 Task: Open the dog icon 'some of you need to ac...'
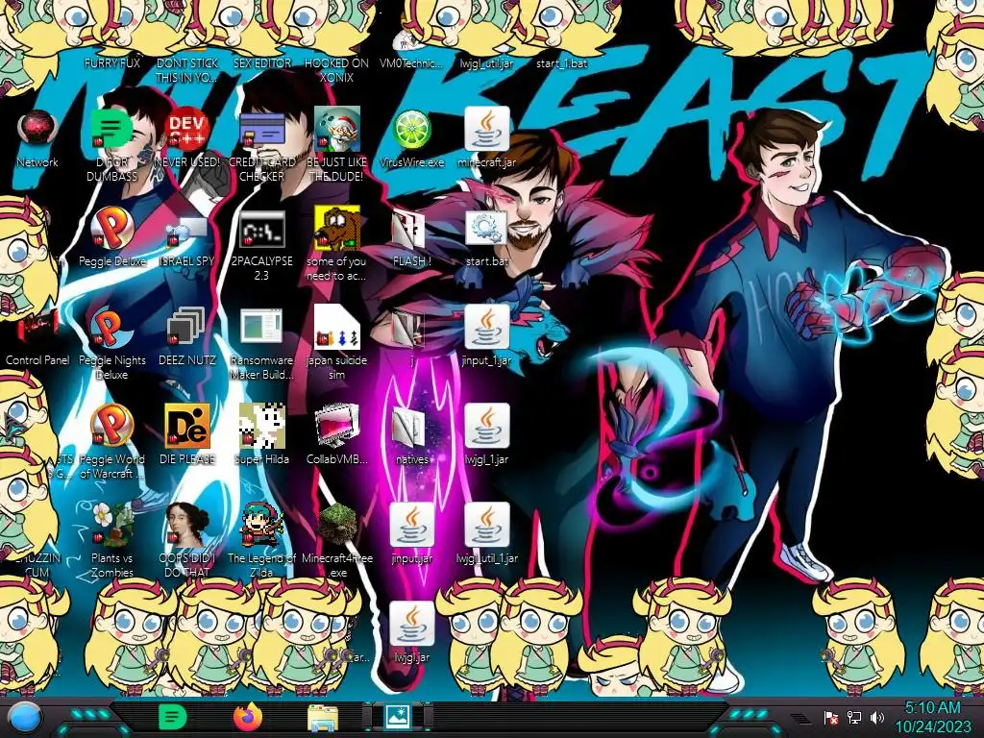click(336, 229)
